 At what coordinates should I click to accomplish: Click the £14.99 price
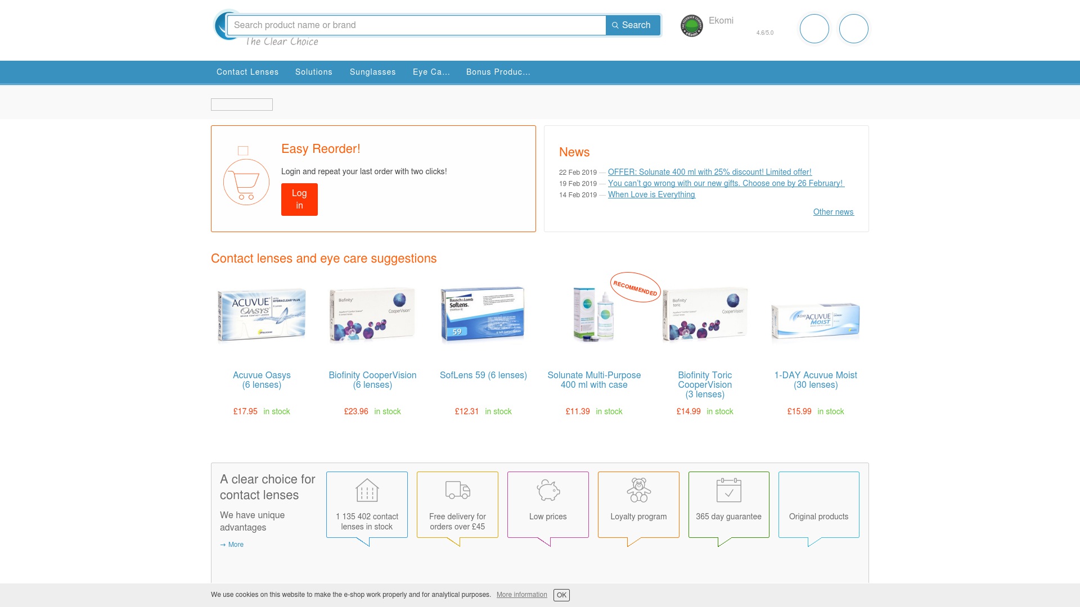coord(688,411)
